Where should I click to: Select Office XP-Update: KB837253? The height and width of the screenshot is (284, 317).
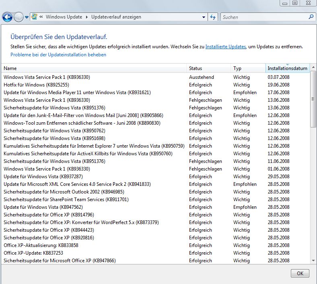point(155,253)
